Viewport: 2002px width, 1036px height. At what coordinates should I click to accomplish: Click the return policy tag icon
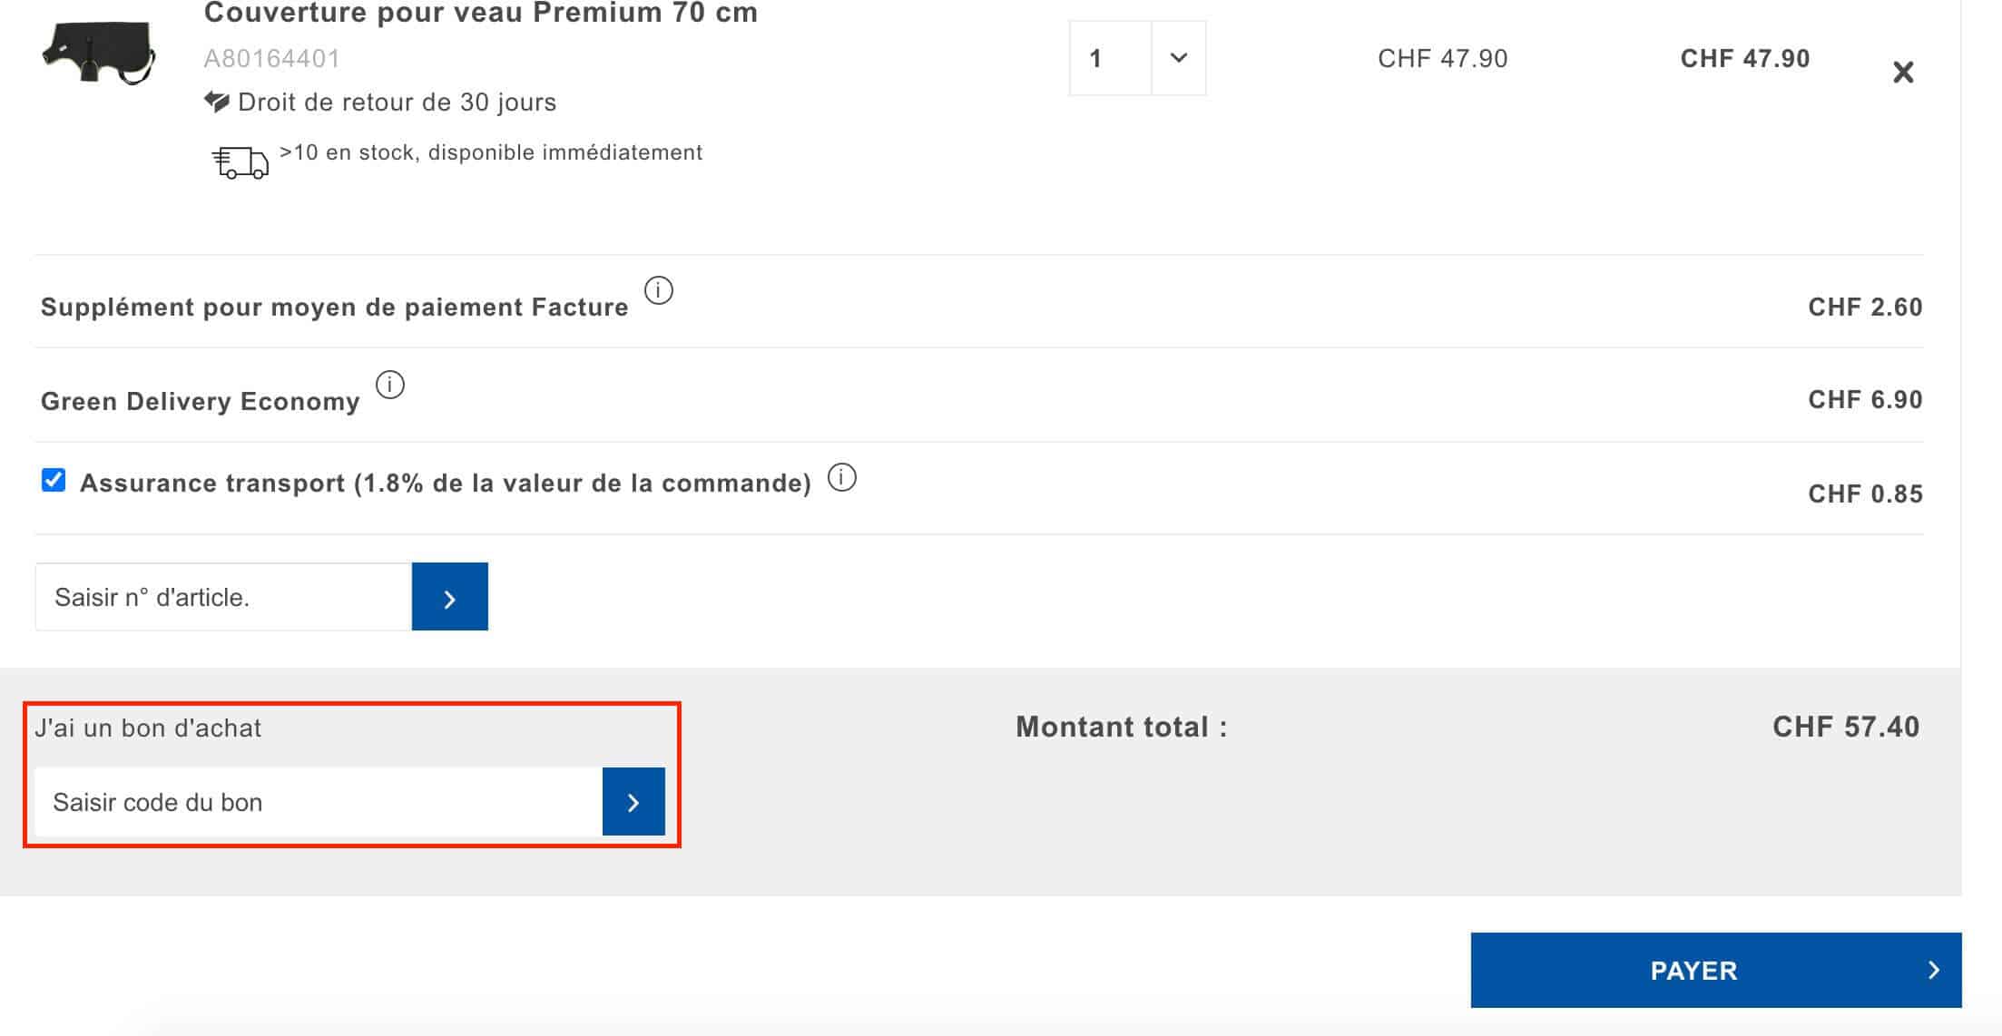(x=217, y=101)
